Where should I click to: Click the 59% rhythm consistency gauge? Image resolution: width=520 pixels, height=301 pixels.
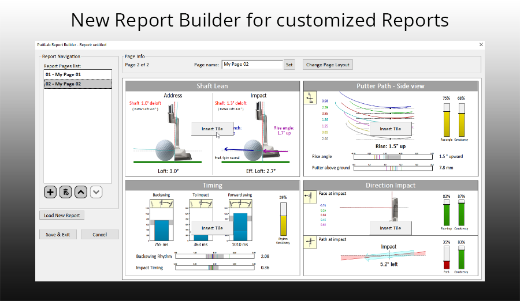[283, 219]
